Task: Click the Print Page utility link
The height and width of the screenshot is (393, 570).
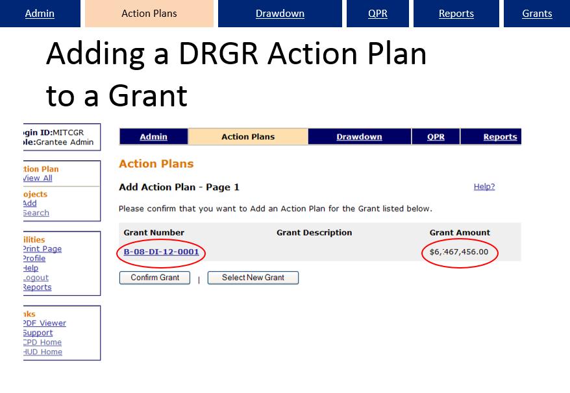Action: (38, 248)
